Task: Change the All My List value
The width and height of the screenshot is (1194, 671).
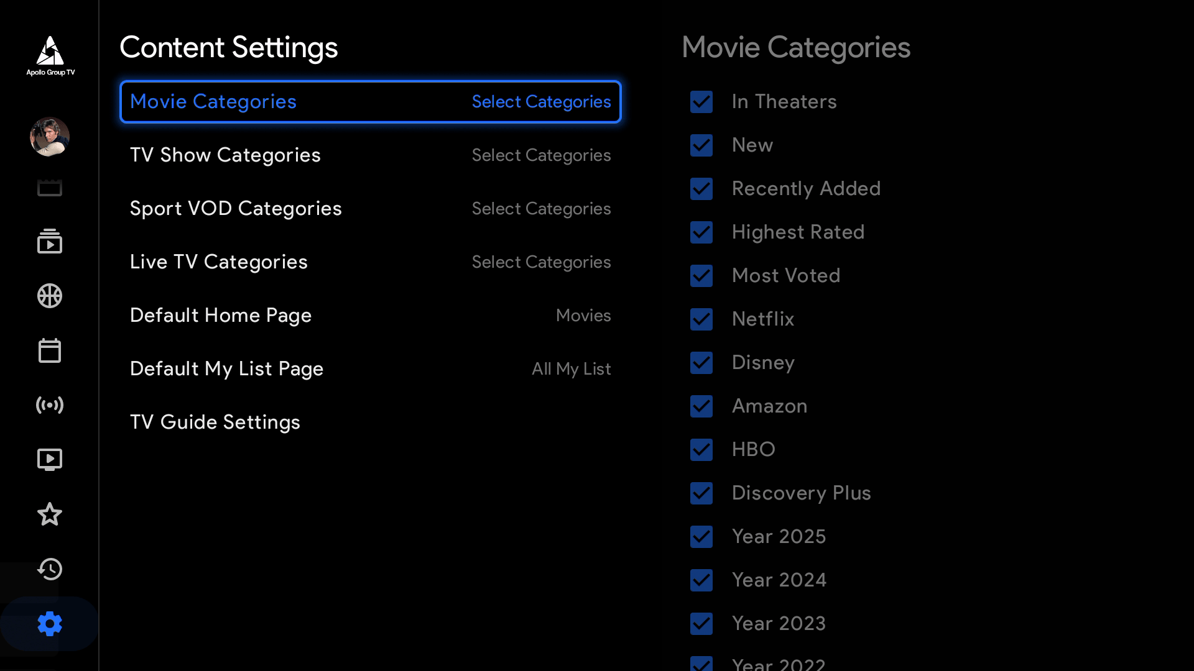Action: click(x=571, y=369)
